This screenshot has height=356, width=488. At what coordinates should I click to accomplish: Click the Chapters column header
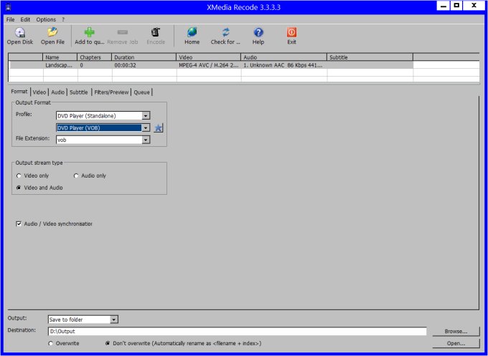[x=94, y=57]
